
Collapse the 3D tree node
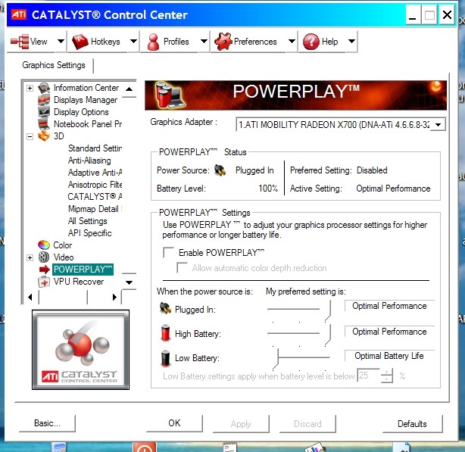(30, 136)
